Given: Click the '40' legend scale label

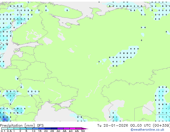Looking at the screenshot, I should click(x=71, y=131).
